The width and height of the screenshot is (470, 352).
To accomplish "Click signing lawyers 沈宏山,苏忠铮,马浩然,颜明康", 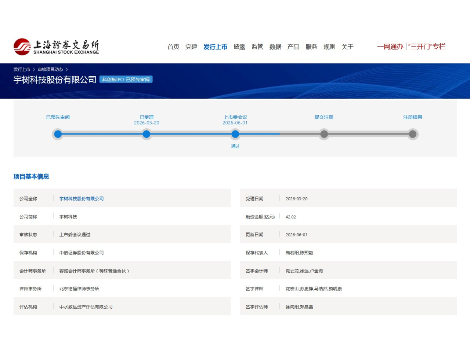I will point(314,289).
